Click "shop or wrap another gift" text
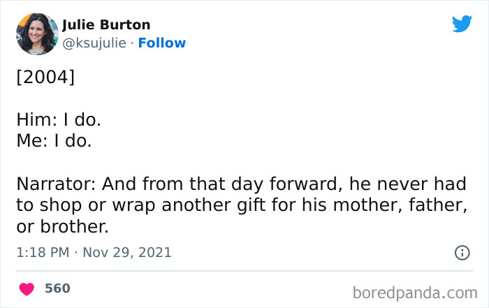This screenshot has width=489, height=308. 140,206
